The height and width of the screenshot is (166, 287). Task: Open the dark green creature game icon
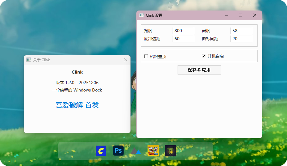170,151
